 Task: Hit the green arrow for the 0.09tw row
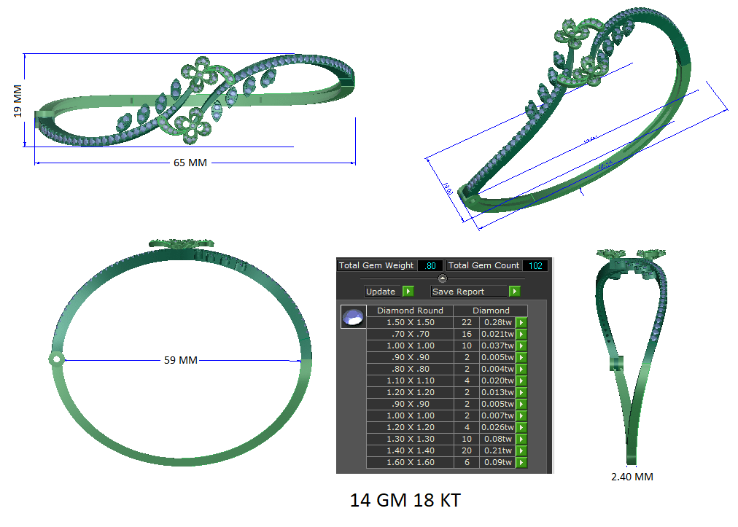point(521,462)
